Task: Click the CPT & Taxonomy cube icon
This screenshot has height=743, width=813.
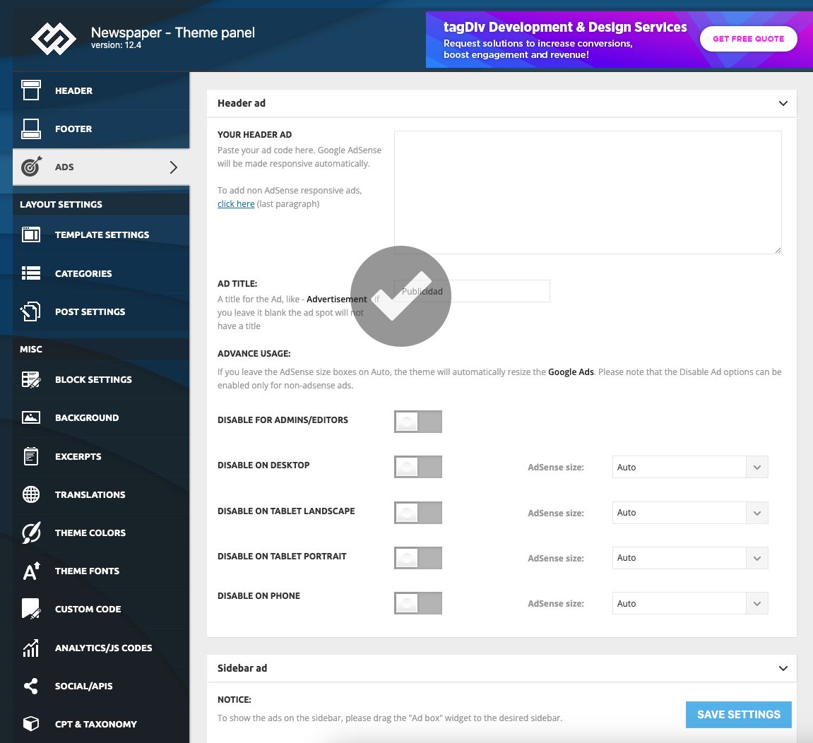Action: 31,723
